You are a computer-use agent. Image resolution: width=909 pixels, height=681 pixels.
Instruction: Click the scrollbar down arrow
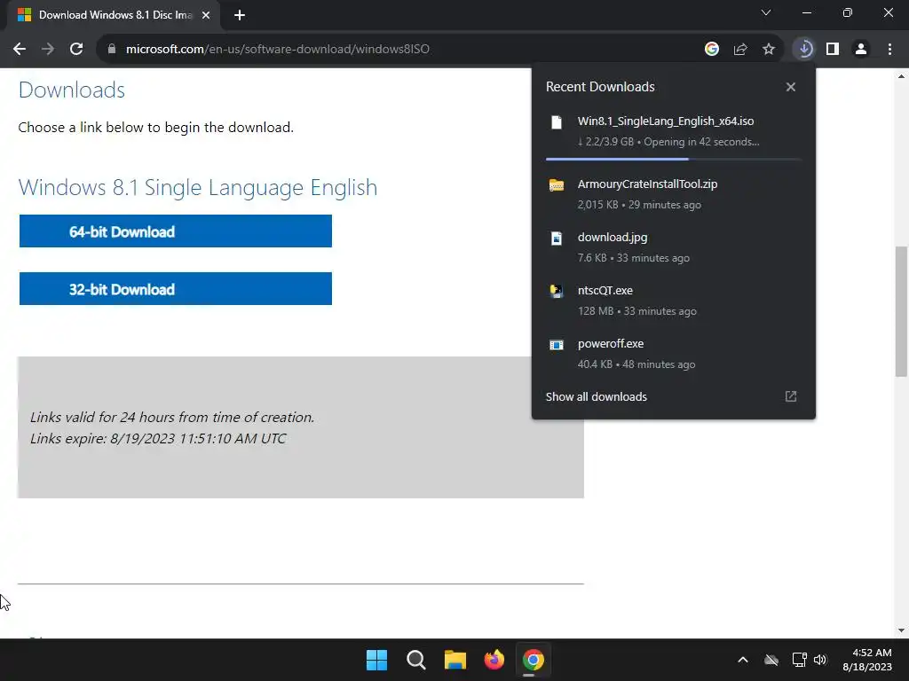click(901, 630)
